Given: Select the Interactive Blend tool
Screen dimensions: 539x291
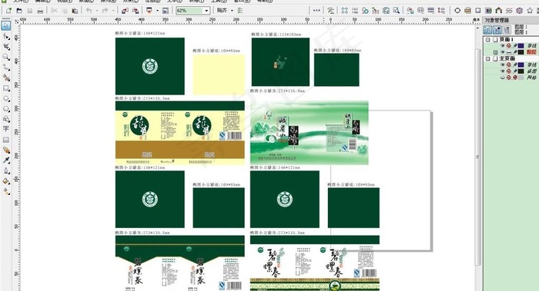Looking at the screenshot, I should 6,150.
